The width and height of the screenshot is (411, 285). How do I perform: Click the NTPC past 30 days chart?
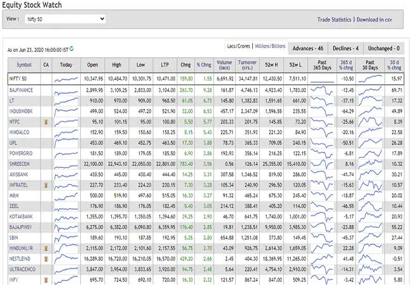point(370,122)
